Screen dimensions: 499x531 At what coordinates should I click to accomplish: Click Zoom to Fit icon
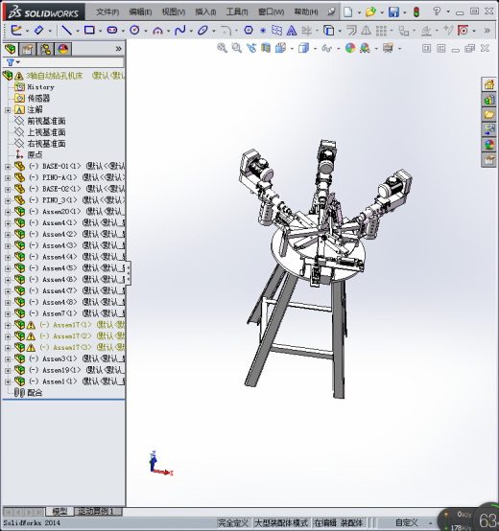(x=222, y=48)
